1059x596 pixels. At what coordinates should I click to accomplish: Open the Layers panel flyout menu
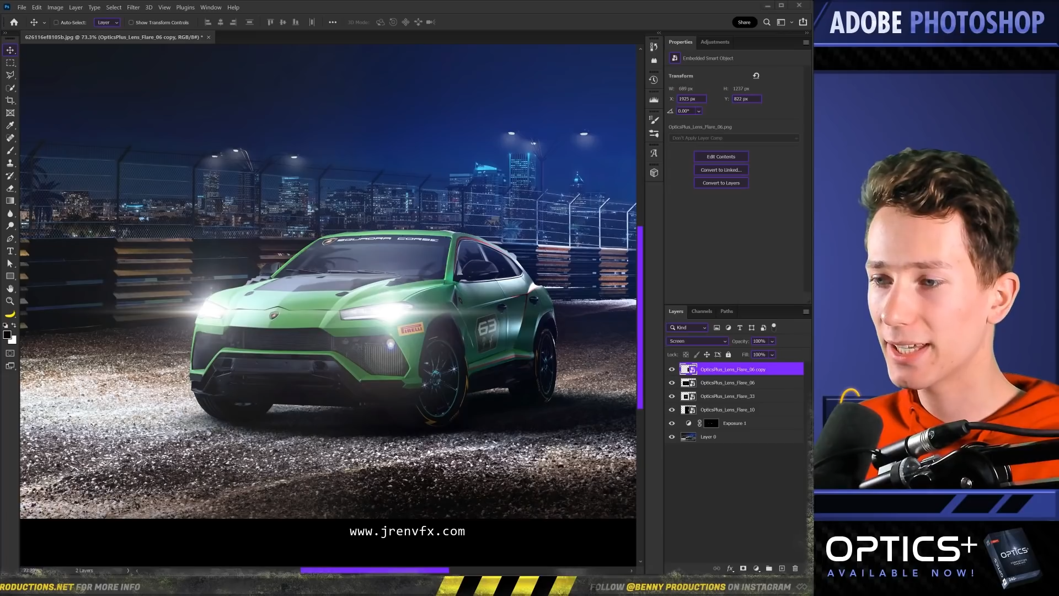coord(806,312)
